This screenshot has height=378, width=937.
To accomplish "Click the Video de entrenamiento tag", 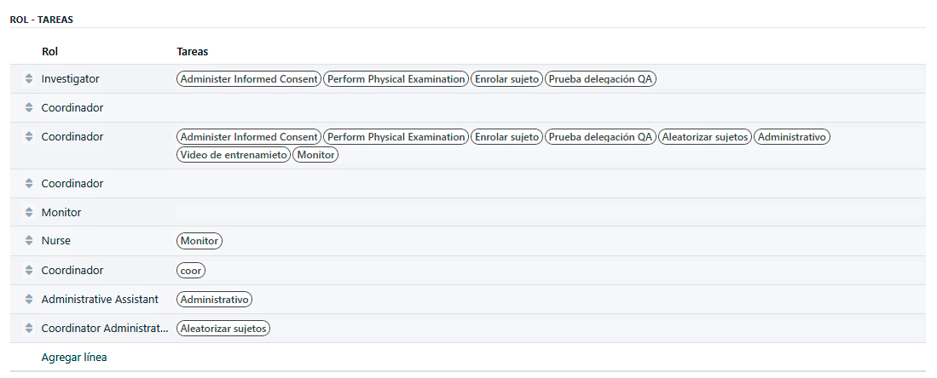I will click(234, 155).
